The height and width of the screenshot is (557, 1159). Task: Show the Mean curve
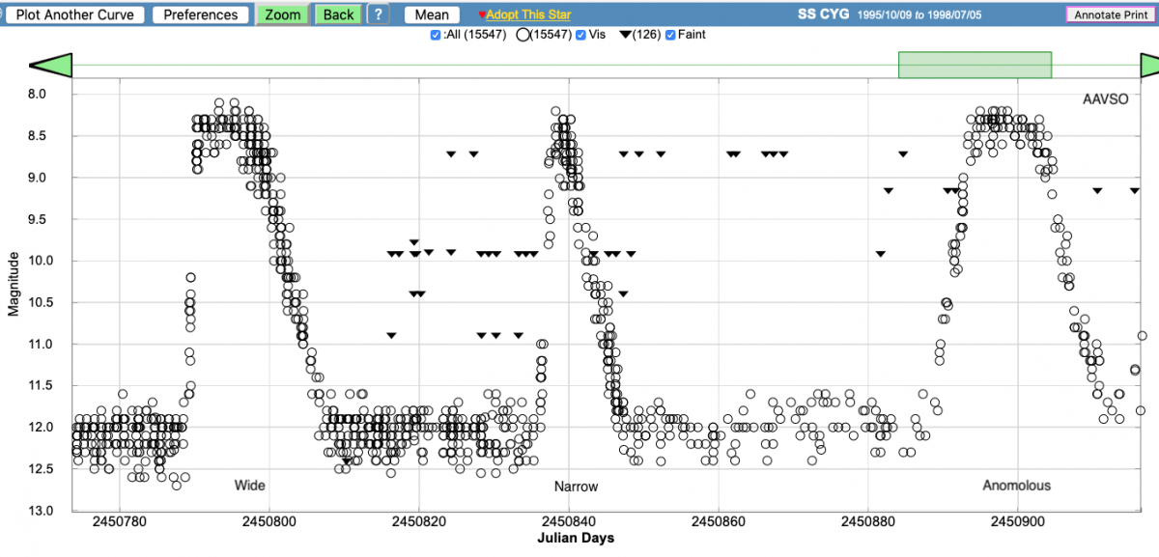pos(432,14)
